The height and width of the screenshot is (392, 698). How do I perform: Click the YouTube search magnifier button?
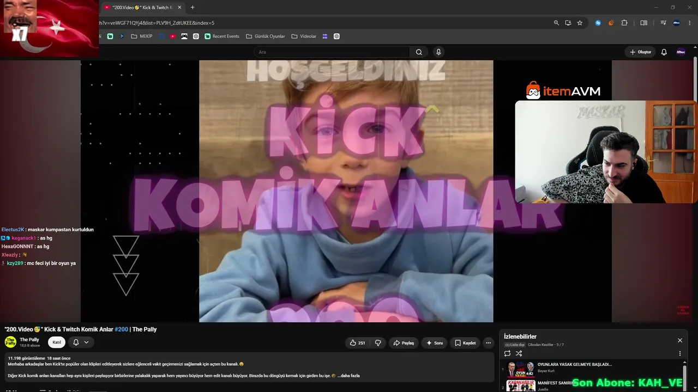pos(419,52)
